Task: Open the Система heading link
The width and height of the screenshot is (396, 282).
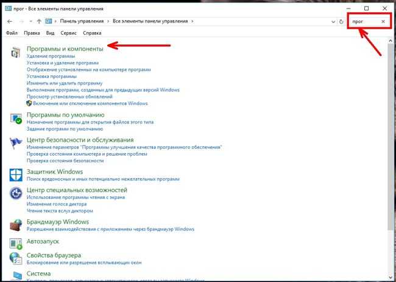Action: [38, 273]
